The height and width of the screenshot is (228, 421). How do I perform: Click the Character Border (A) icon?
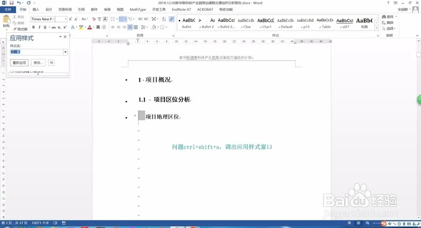point(105,19)
